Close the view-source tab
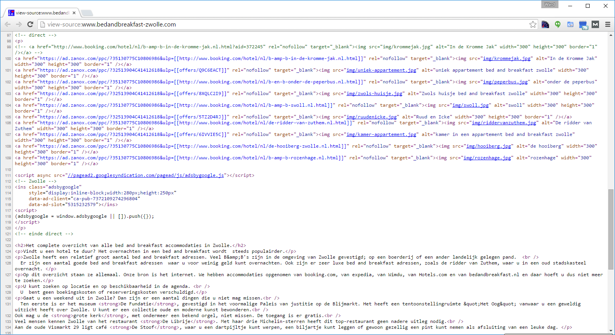 pyautogui.click(x=74, y=13)
